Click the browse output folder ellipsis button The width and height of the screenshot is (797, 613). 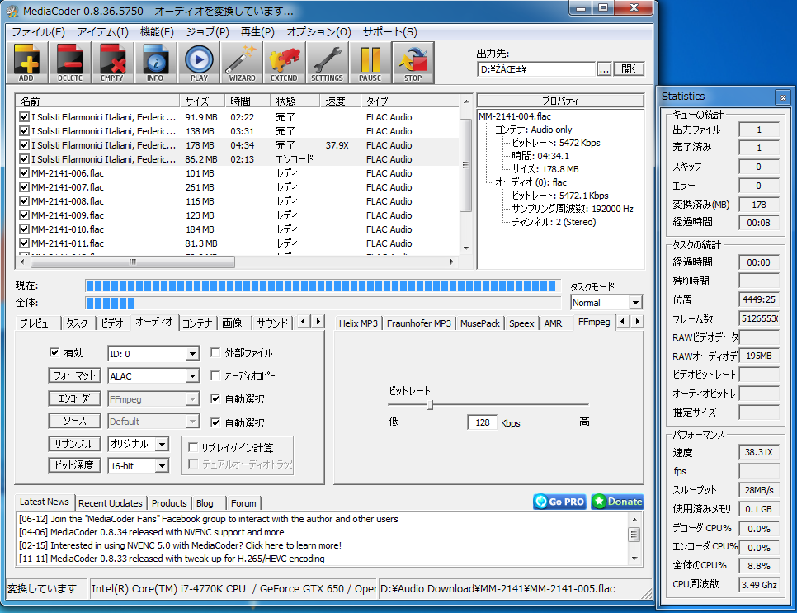click(604, 69)
